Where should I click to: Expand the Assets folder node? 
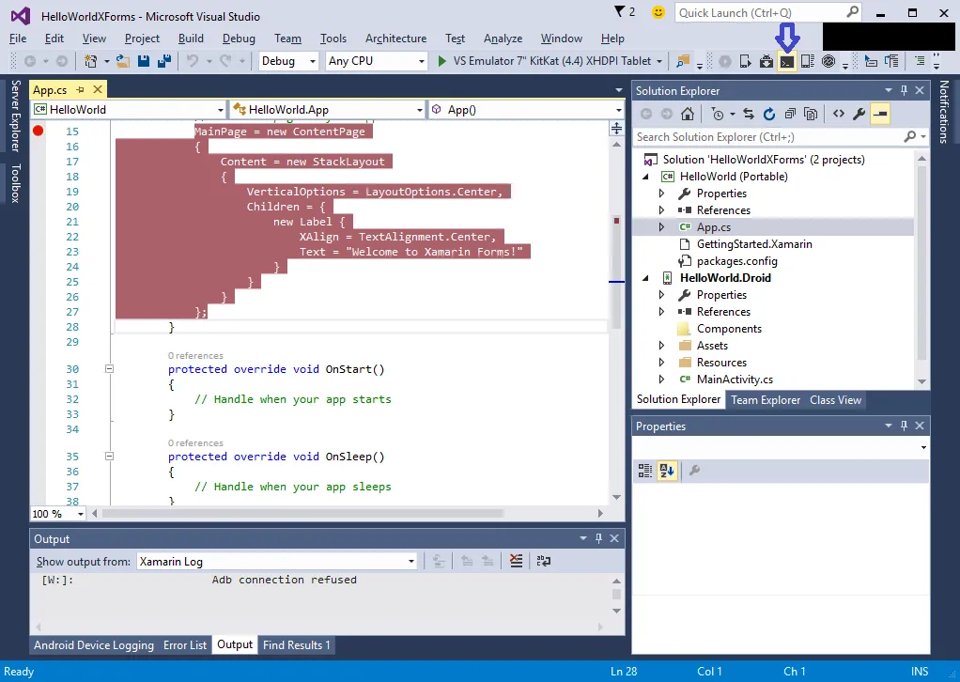coord(661,346)
